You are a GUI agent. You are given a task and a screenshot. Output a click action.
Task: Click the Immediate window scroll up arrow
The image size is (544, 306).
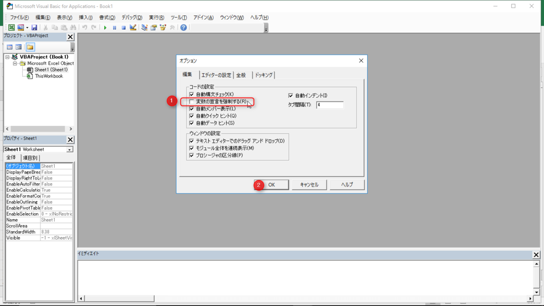[x=537, y=264]
